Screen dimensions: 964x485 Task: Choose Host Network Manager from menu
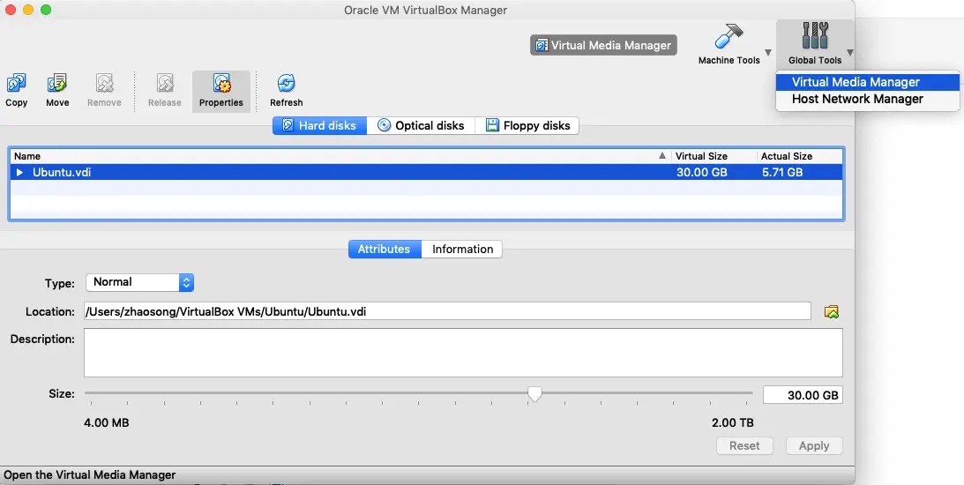click(868, 99)
